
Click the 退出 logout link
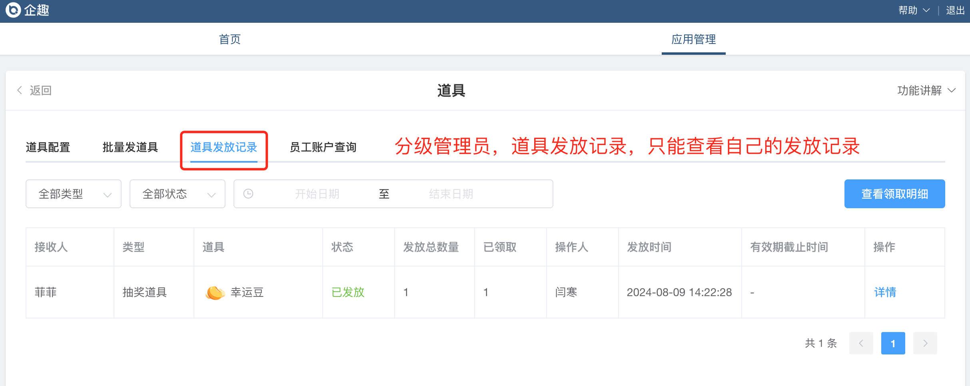pyautogui.click(x=955, y=10)
